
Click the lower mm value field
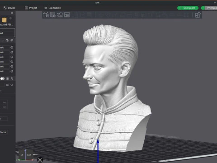coord(4,107)
